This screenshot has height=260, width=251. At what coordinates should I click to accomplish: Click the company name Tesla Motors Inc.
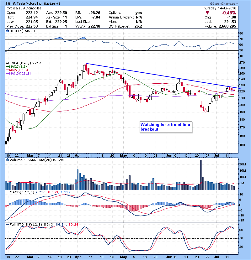[29, 3]
